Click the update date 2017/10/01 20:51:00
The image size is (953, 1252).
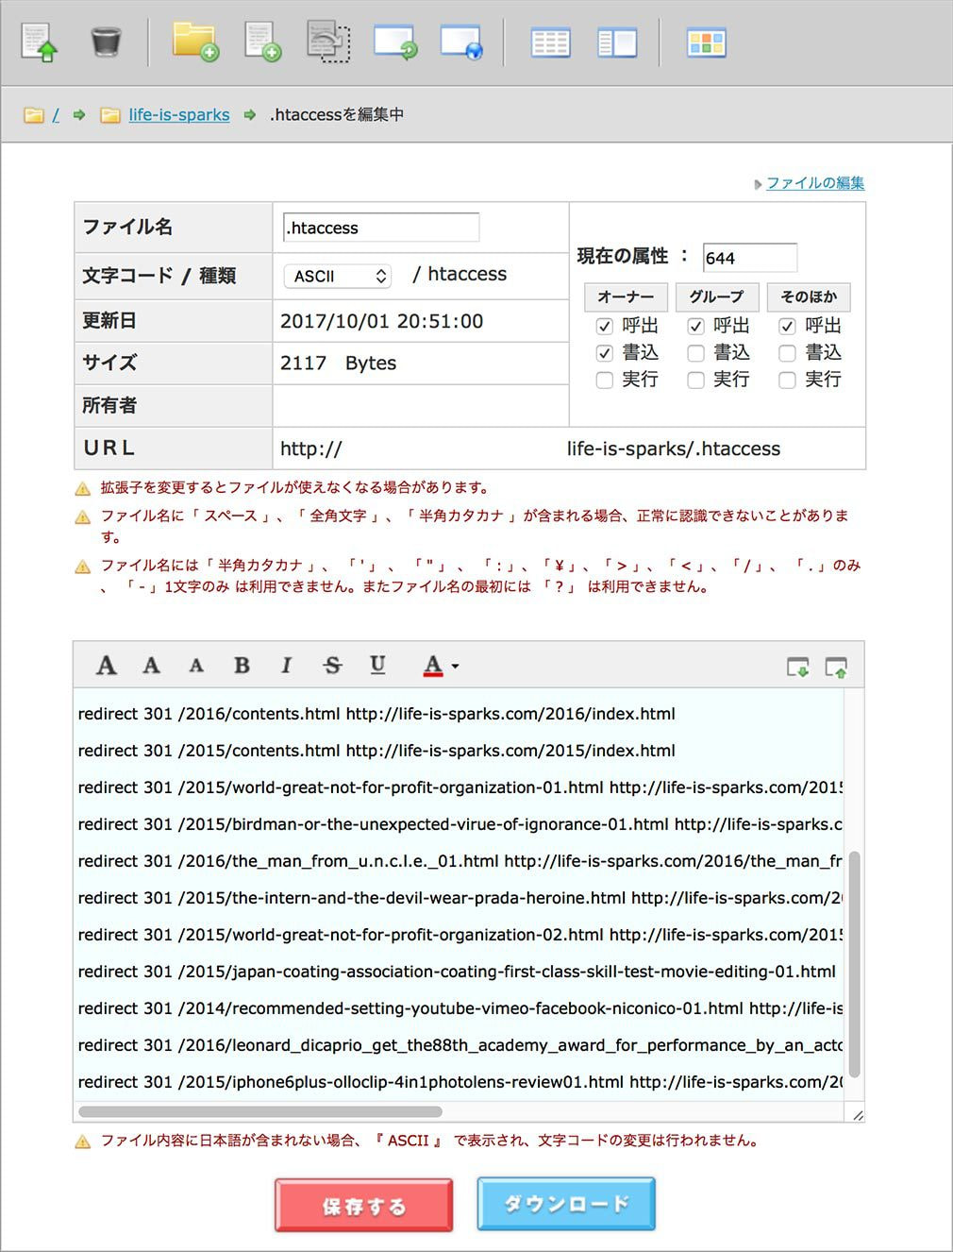[381, 321]
